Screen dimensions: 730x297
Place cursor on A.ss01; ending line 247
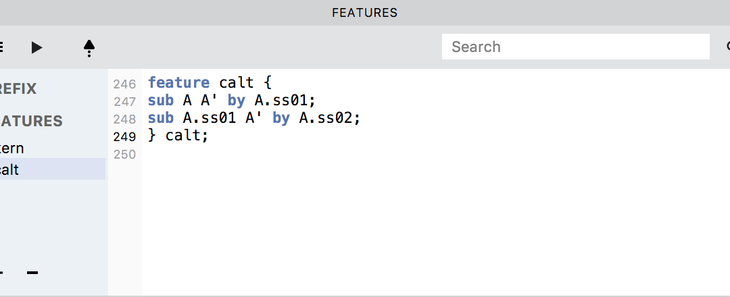[x=286, y=101]
